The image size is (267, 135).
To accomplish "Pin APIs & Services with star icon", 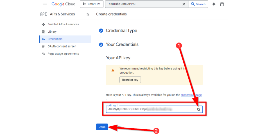I will pyautogui.click(x=88, y=14).
